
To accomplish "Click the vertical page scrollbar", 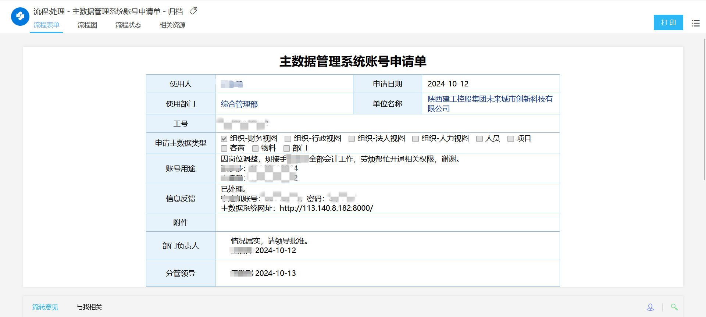I will pos(704,110).
